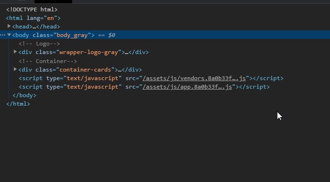Click the three-dots actions on the body row
The image size is (330, 182).
pyautogui.click(x=2, y=35)
